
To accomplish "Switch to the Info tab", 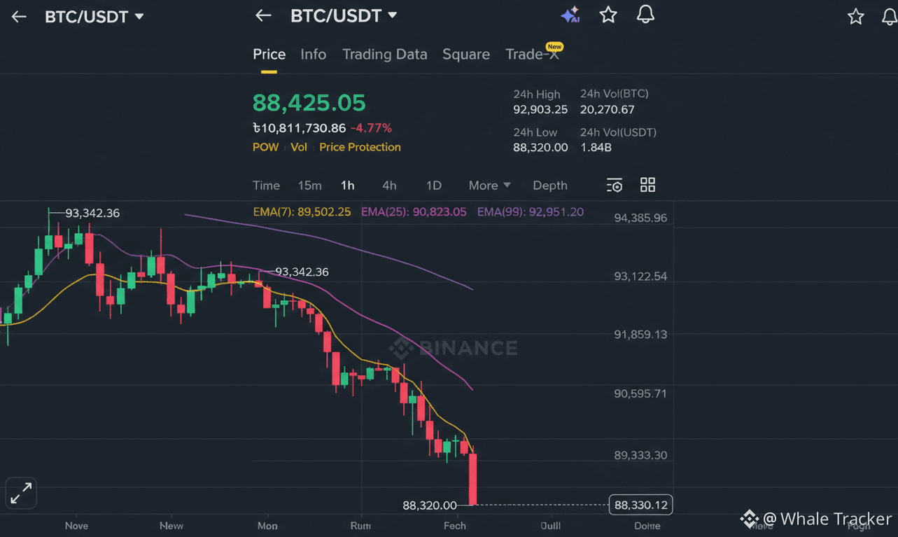I will [314, 55].
